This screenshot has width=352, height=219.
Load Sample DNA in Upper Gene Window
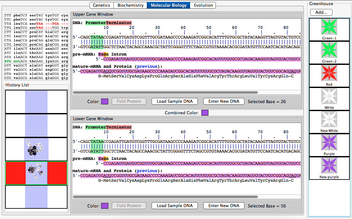click(x=175, y=101)
